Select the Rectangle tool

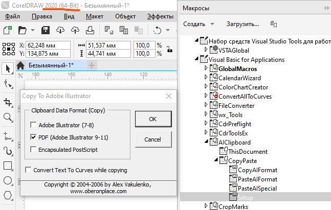8,166
